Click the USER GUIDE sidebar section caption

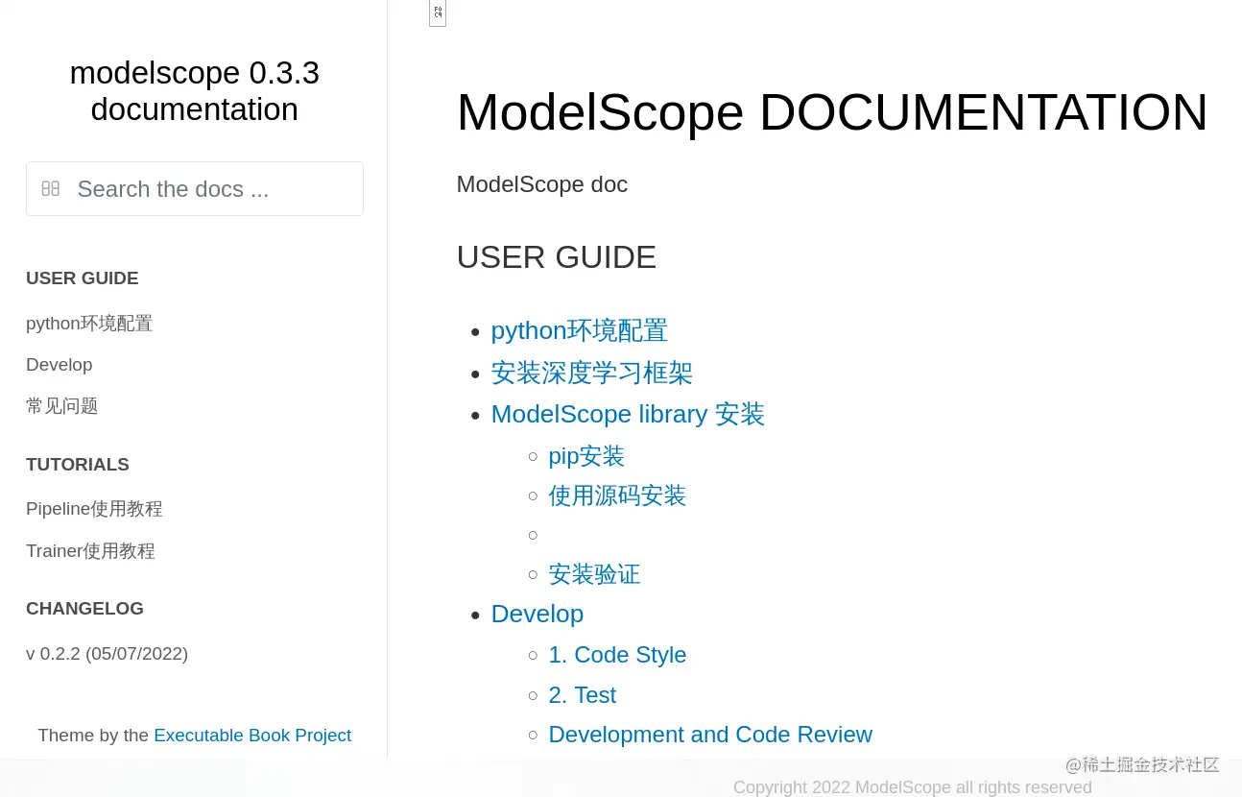83,278
